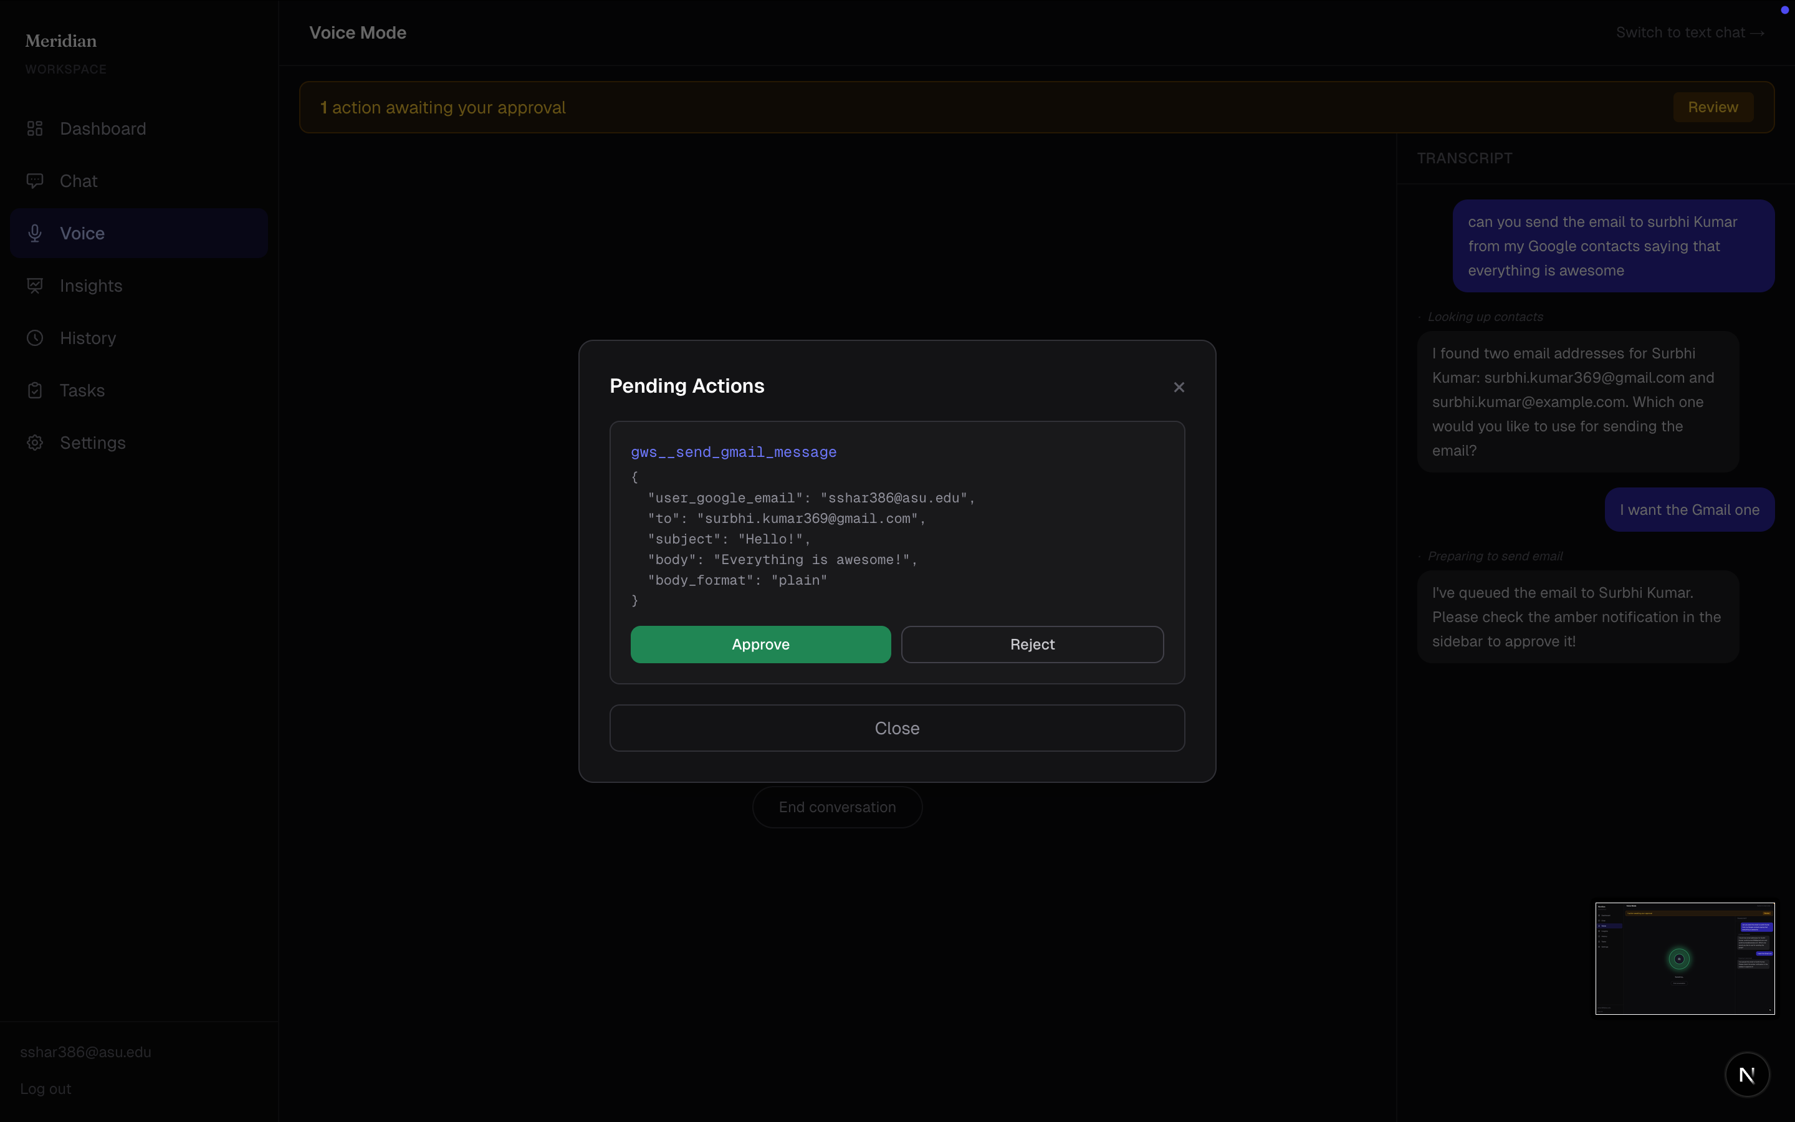Click the History clock icon
1795x1122 pixels.
coord(35,338)
